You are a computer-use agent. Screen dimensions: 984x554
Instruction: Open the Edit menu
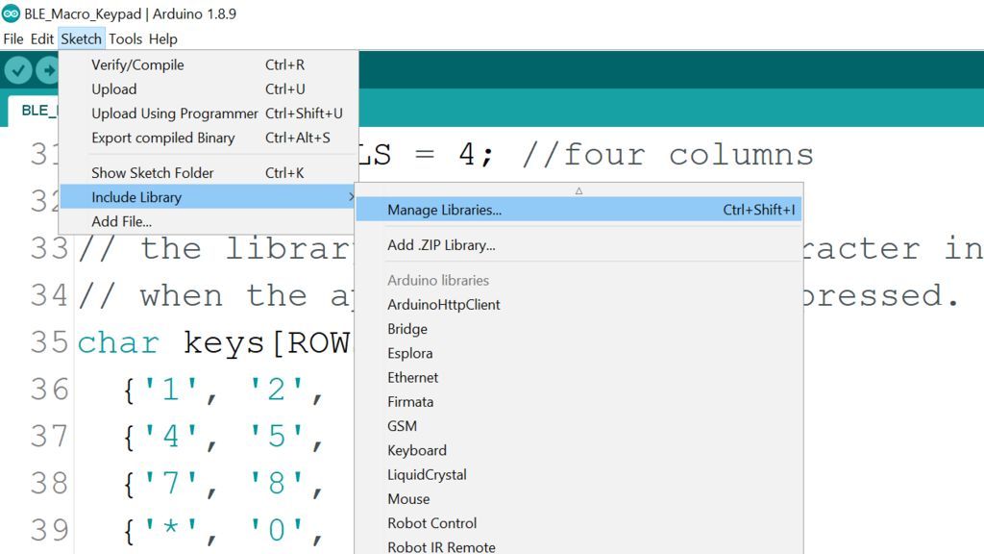(x=40, y=38)
